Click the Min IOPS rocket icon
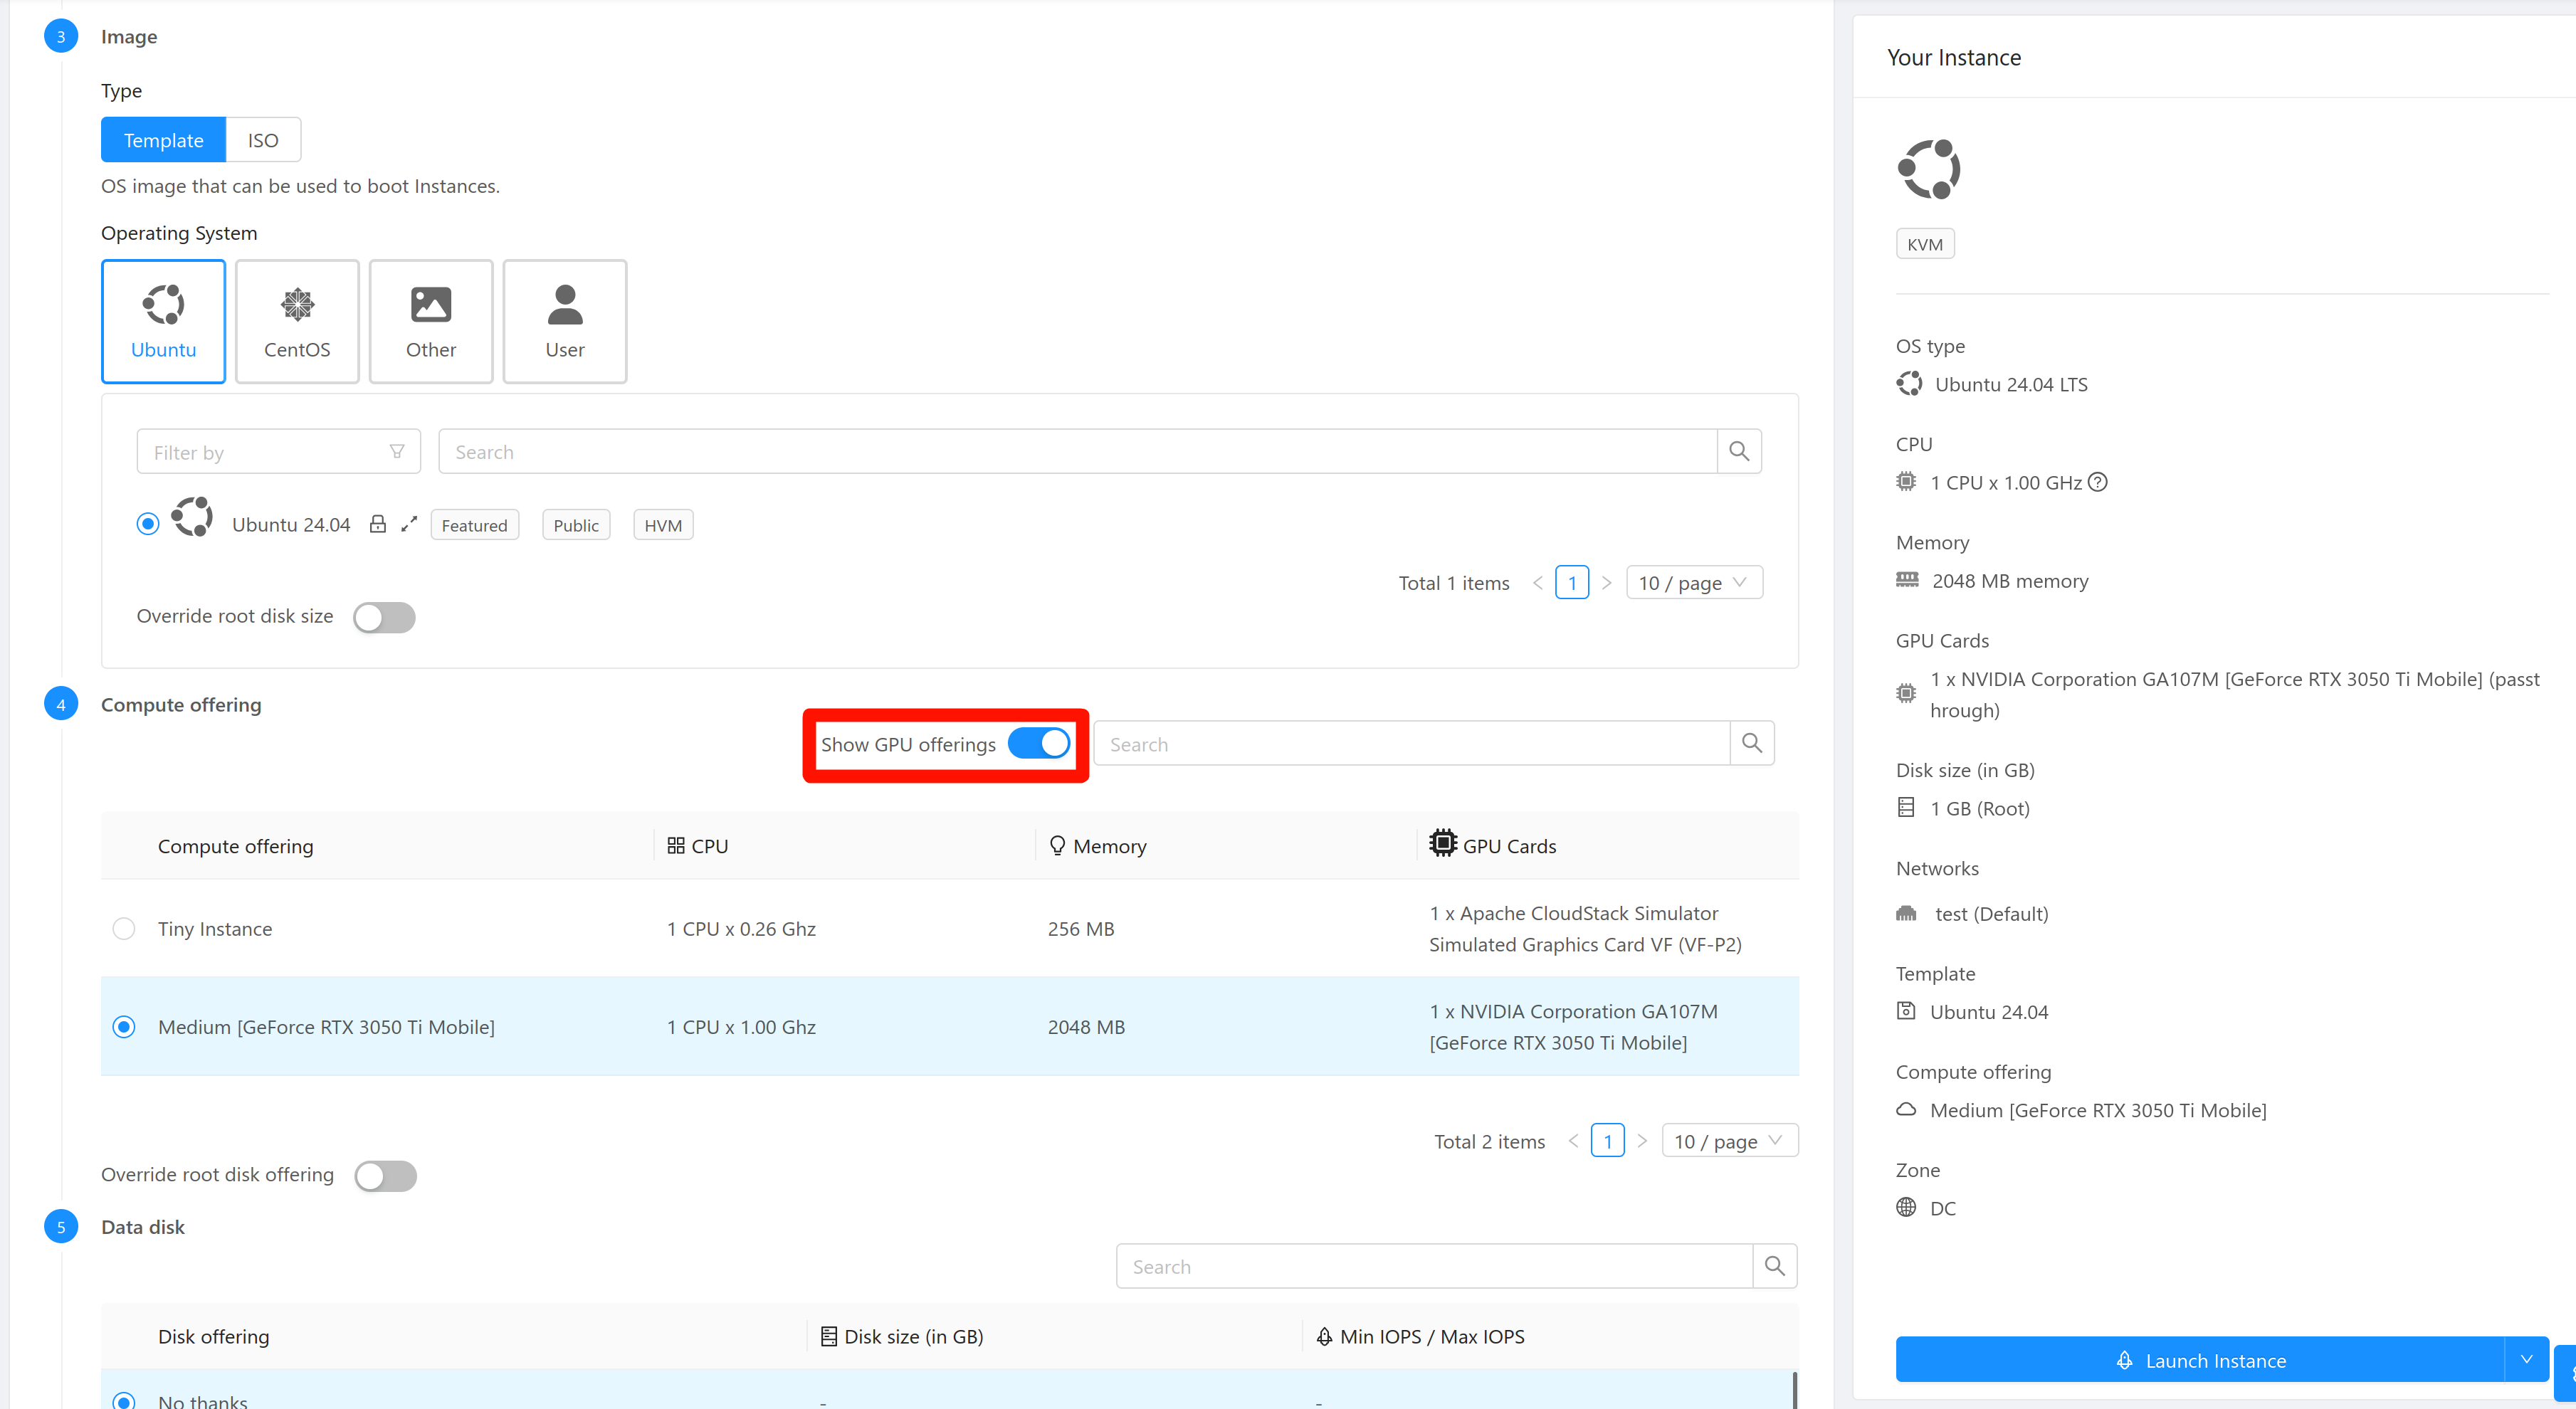 point(1324,1337)
